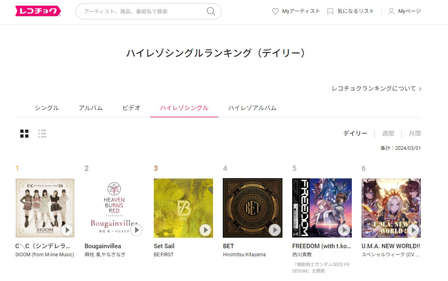Open the bookmark wishlist icon
Viewport: 448px width, 281px height.
click(330, 11)
